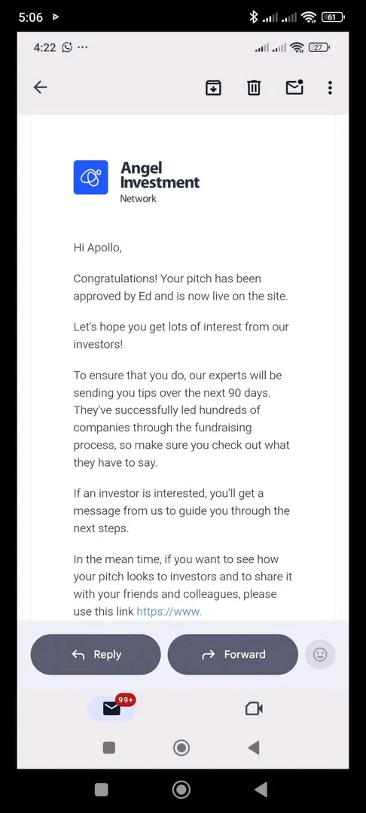Tap the inner back triangle button
This screenshot has width=366, height=813.
(254, 748)
